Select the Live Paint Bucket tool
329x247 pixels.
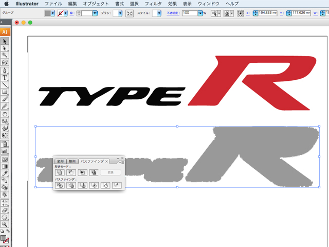(x=5, y=187)
